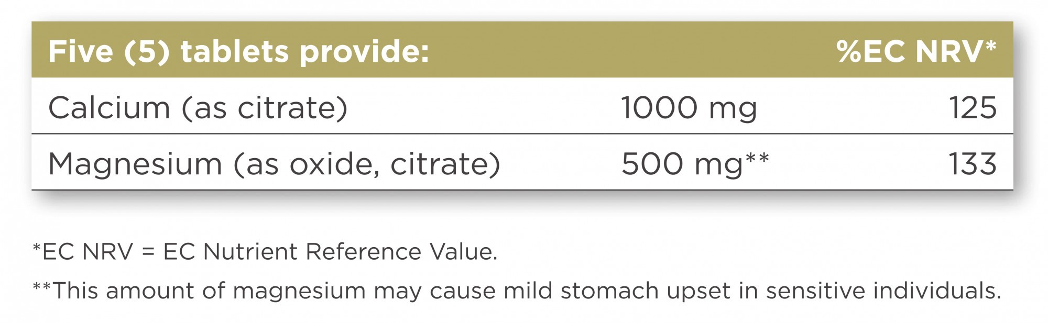This screenshot has height=323, width=1048.
Task: Click the "1000 mg" calcium amount
Action: click(689, 108)
